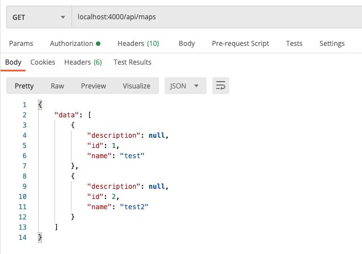Open the request Settings tab

(x=332, y=44)
